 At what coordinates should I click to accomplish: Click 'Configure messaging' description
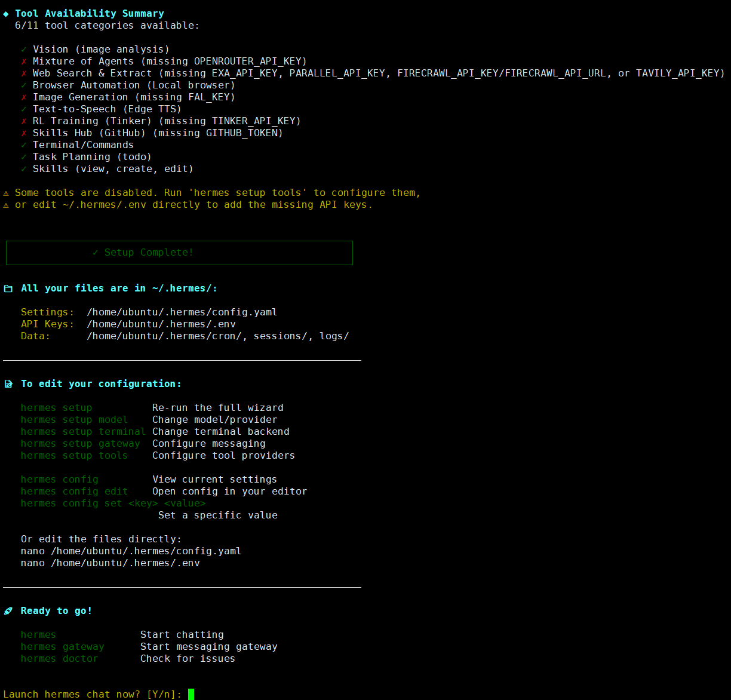209,444
